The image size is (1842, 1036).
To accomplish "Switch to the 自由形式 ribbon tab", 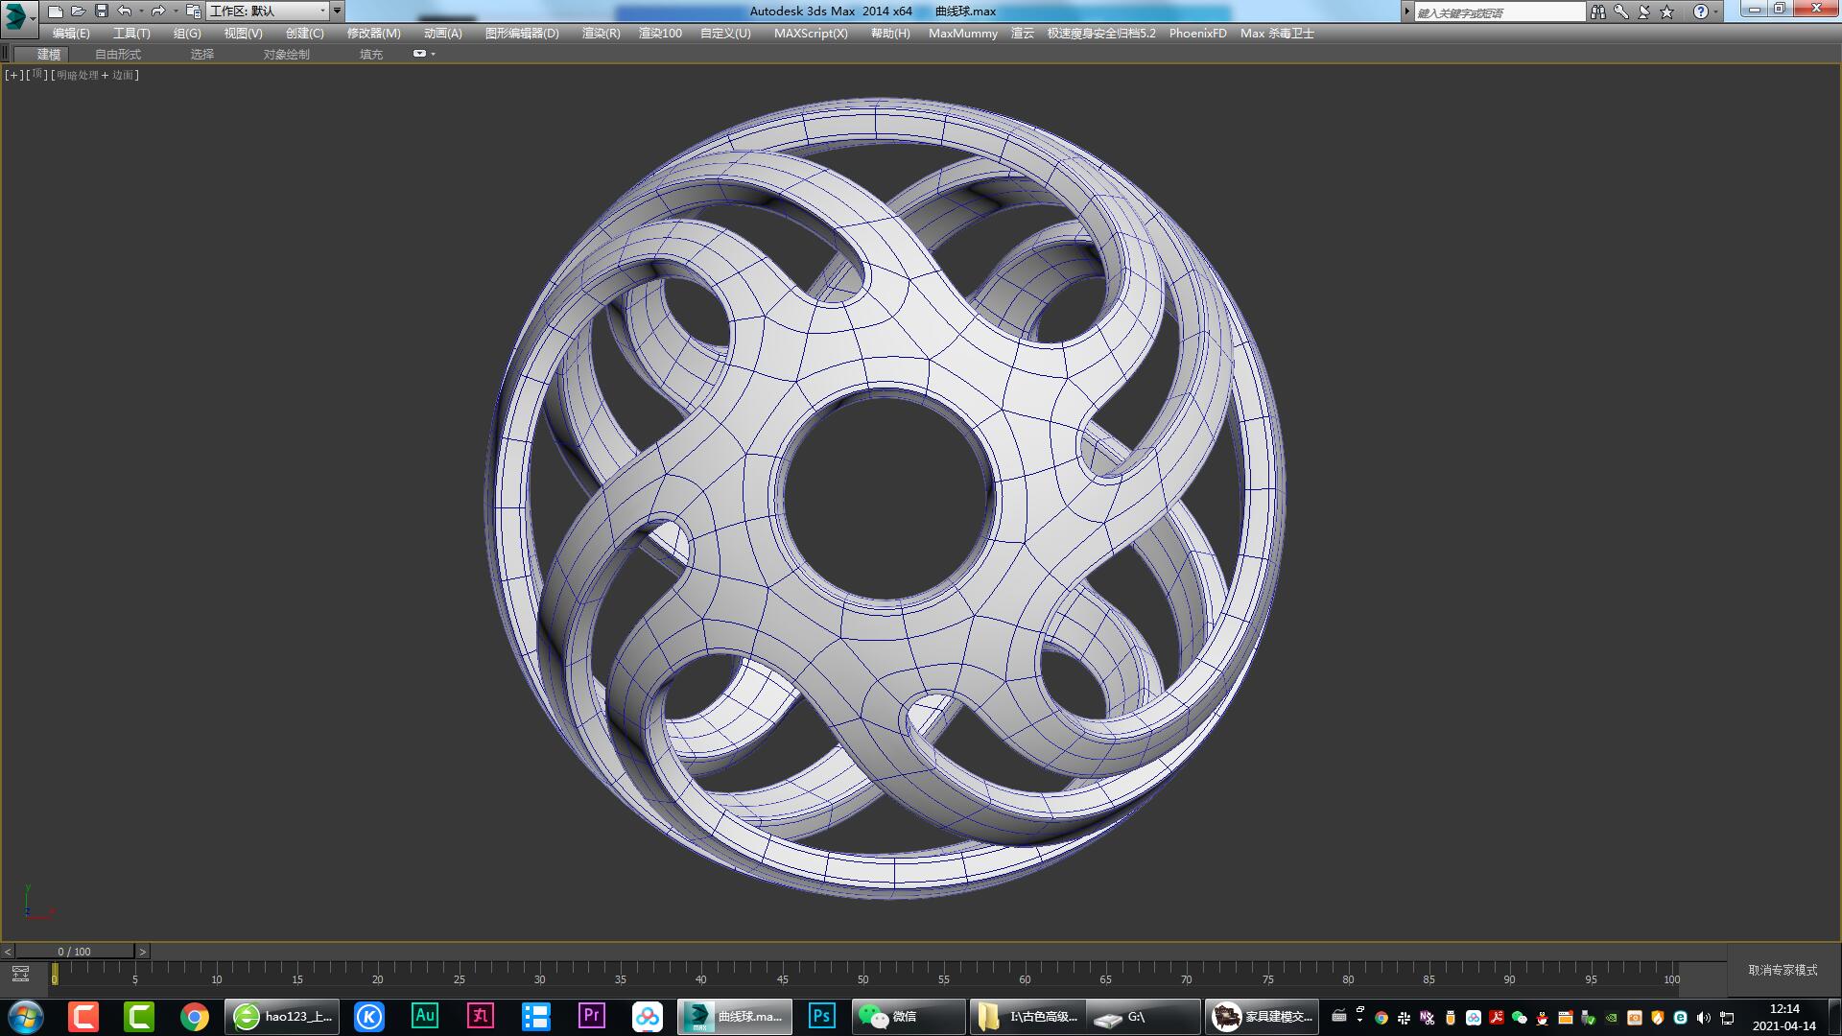I will tap(117, 54).
